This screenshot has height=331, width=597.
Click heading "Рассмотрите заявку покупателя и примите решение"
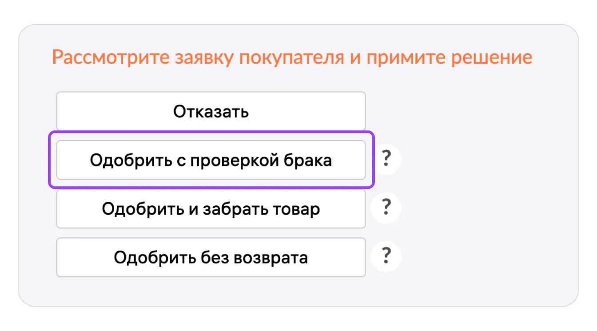click(292, 58)
